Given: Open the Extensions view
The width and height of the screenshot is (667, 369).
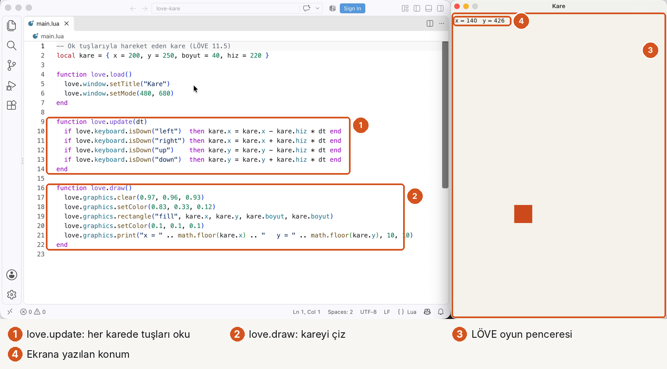Looking at the screenshot, I should (x=12, y=105).
